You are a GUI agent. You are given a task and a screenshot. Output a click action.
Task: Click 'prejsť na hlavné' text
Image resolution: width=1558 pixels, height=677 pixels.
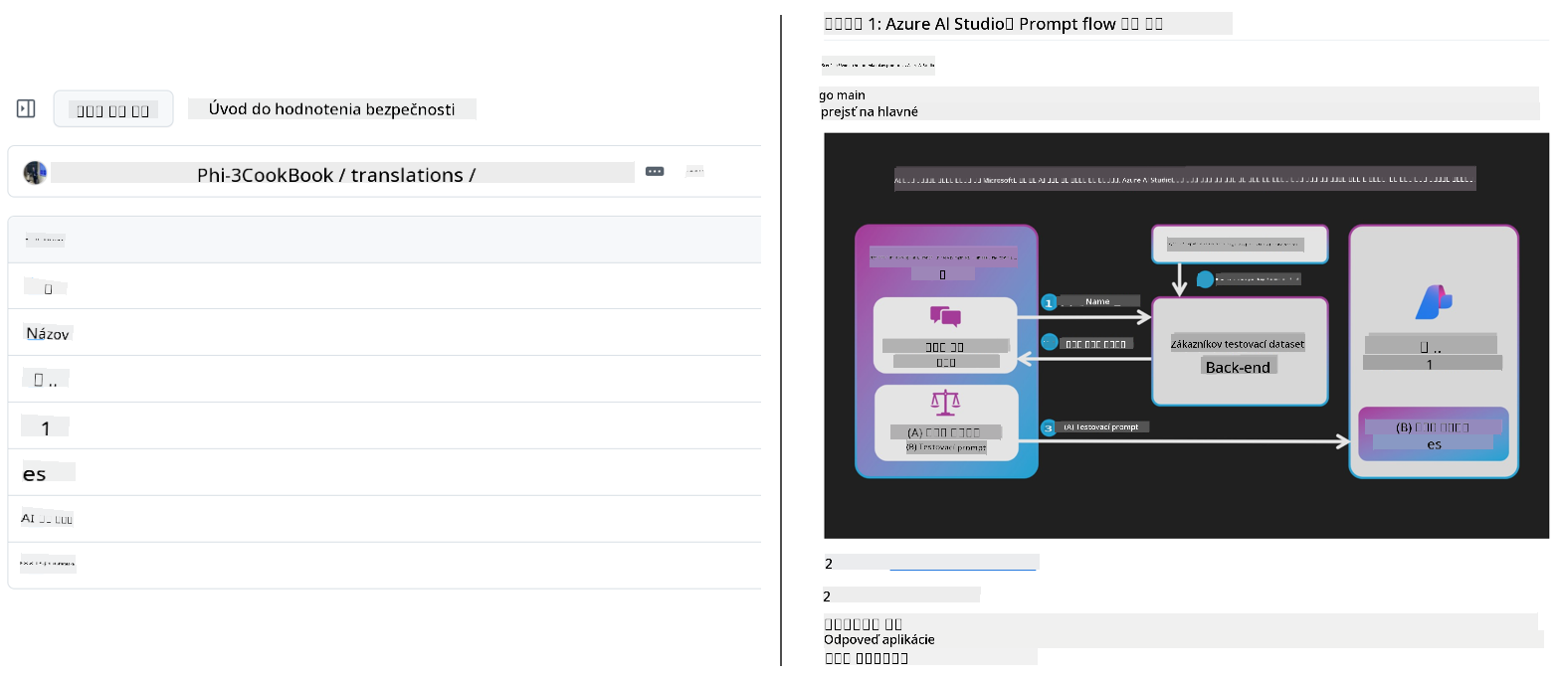pos(870,112)
